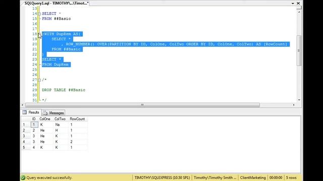Click 'FROM ##Basic' on line 15

[x=56, y=19]
